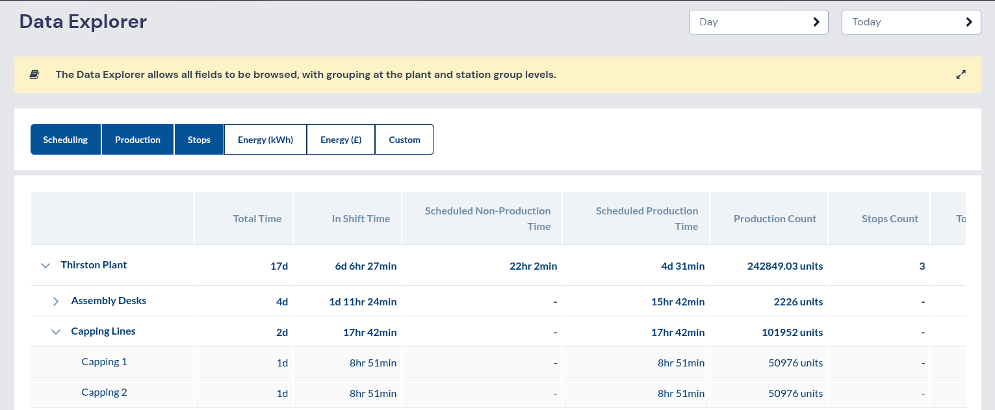Viewport: 995px width, 410px height.
Task: Click the Data Explorer description banner text
Action: pyautogui.click(x=305, y=75)
